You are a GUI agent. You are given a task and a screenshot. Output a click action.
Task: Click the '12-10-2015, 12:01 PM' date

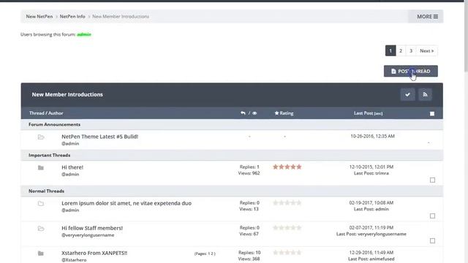[x=371, y=167]
